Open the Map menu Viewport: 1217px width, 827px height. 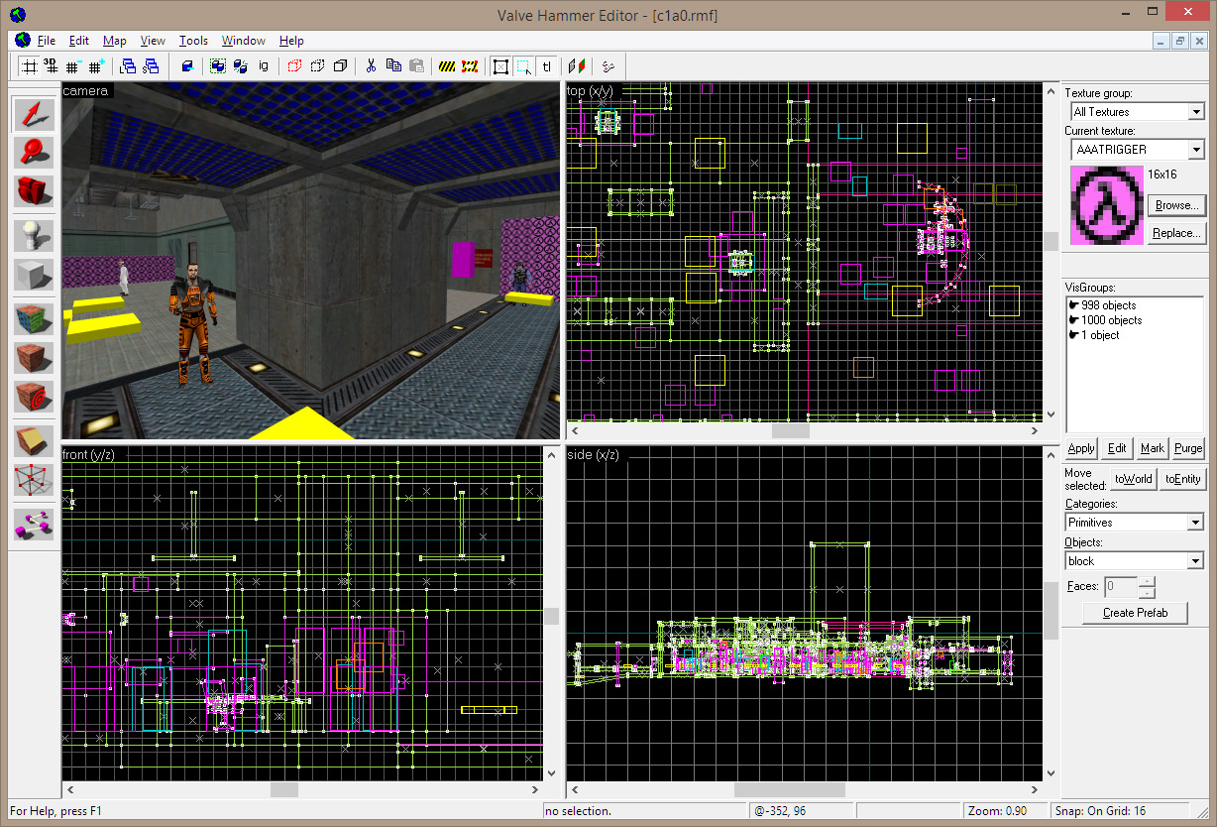click(115, 41)
